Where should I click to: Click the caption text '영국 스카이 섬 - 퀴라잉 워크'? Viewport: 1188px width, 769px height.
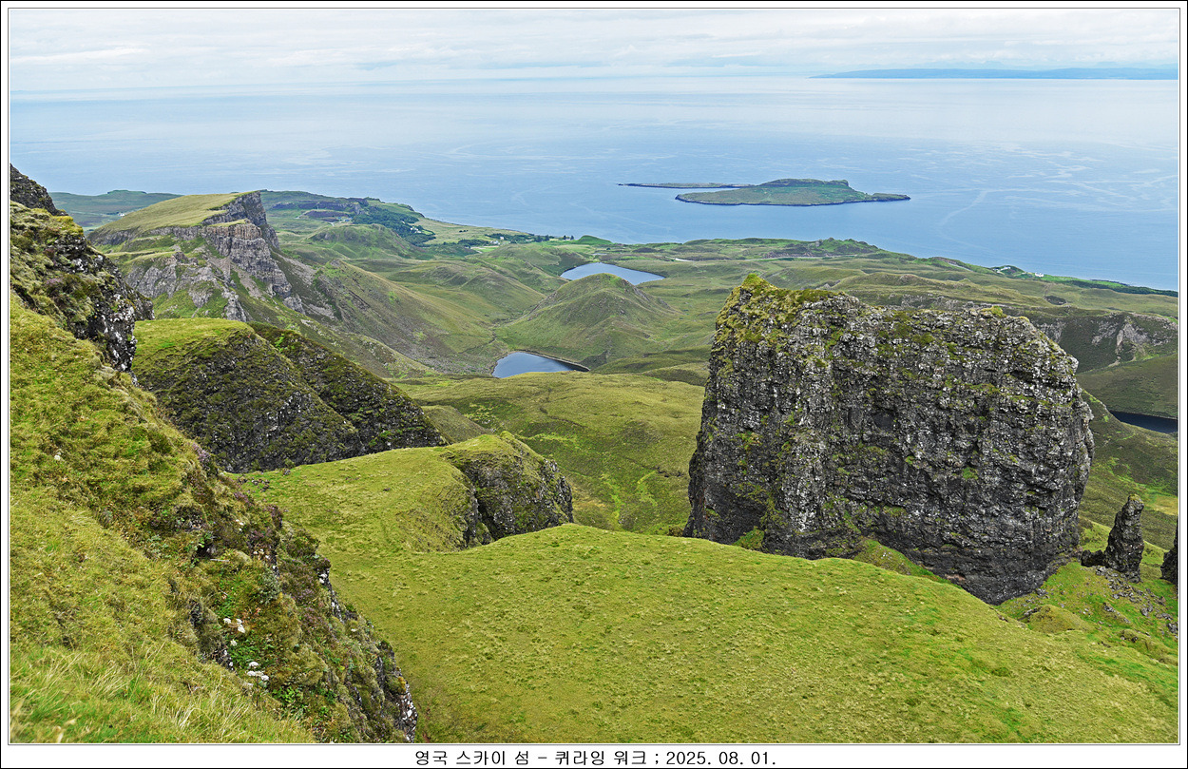tap(530, 758)
